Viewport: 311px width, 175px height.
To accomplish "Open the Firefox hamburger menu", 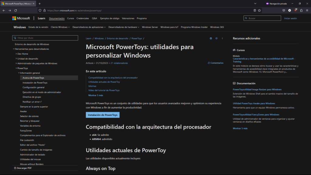I will pyautogui.click(x=307, y=10).
